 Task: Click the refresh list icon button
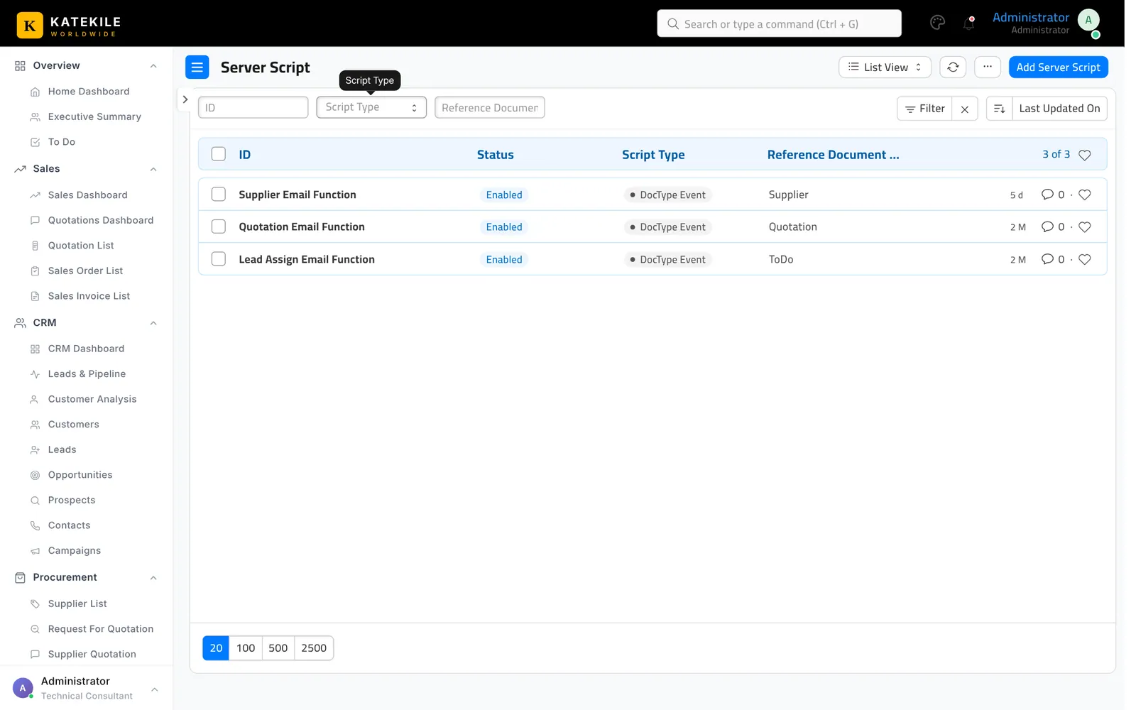953,67
